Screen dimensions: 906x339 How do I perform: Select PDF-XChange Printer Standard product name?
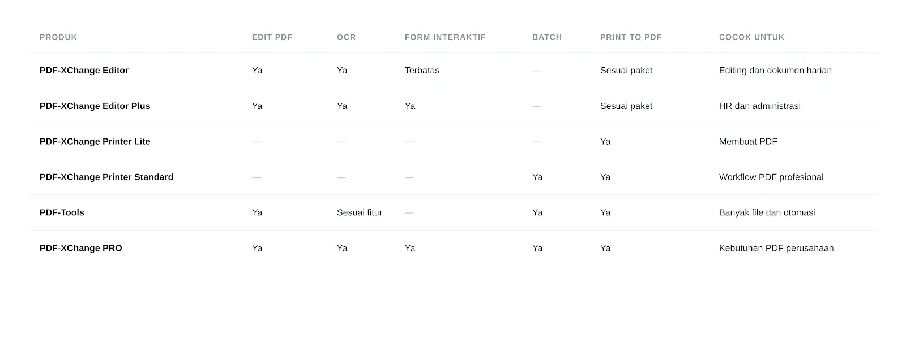pos(106,177)
